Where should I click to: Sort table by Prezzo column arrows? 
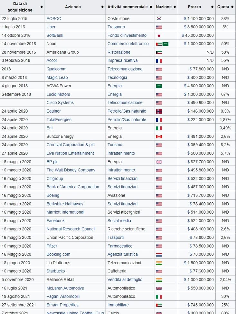coord(212,7)
